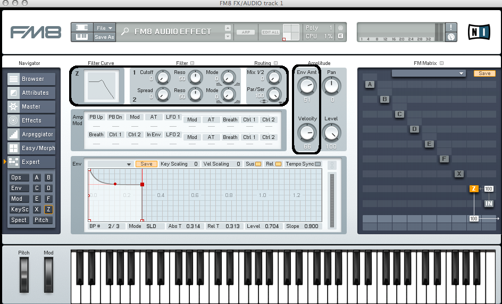Viewport: 502px width, 304px height.
Task: Click the exclamation panic button
Action: point(451,27)
